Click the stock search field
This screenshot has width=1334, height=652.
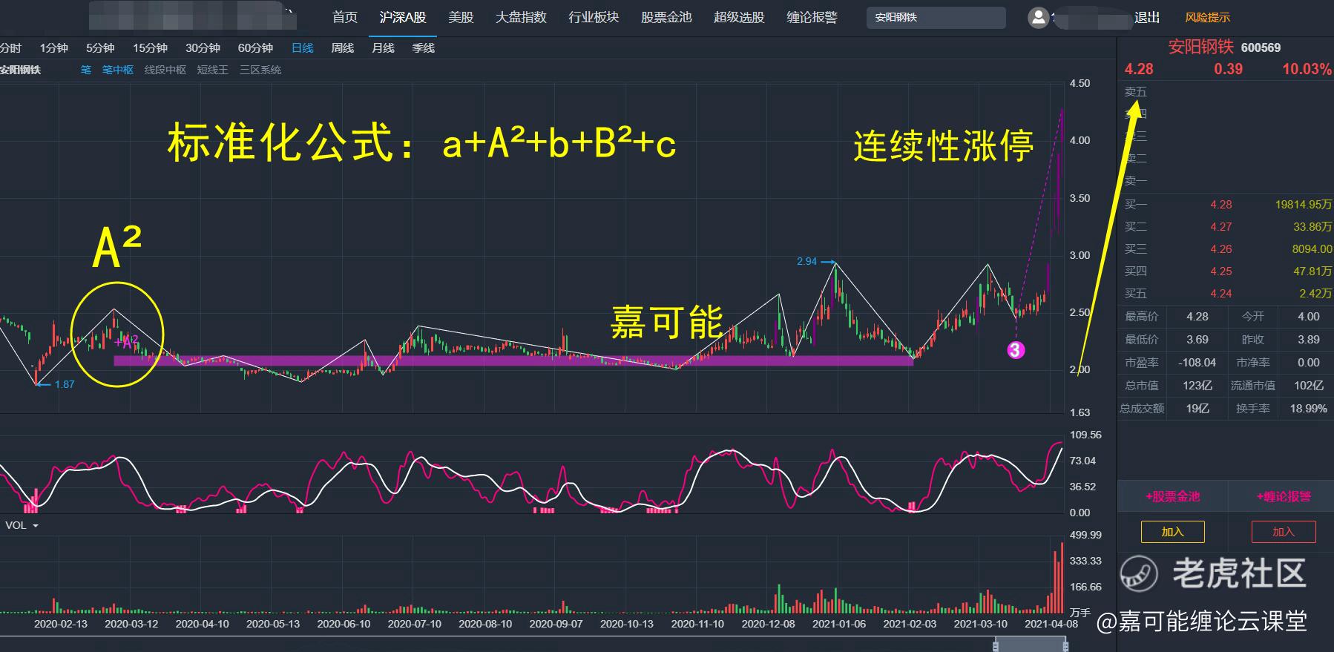[936, 18]
